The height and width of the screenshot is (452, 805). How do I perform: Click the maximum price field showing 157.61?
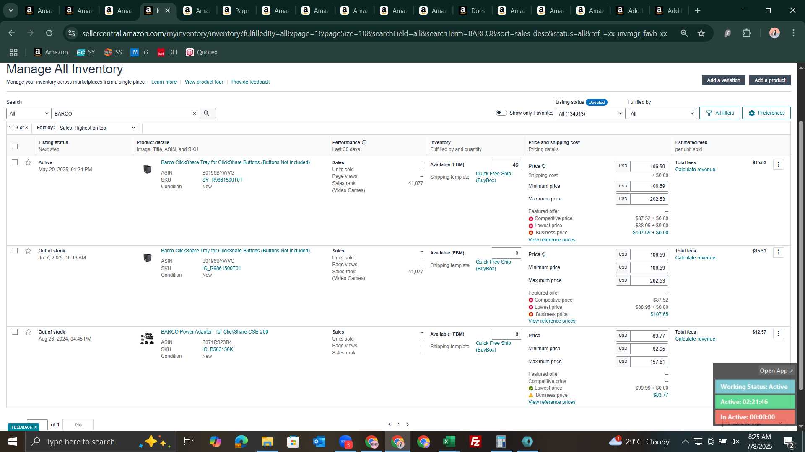pos(649,362)
